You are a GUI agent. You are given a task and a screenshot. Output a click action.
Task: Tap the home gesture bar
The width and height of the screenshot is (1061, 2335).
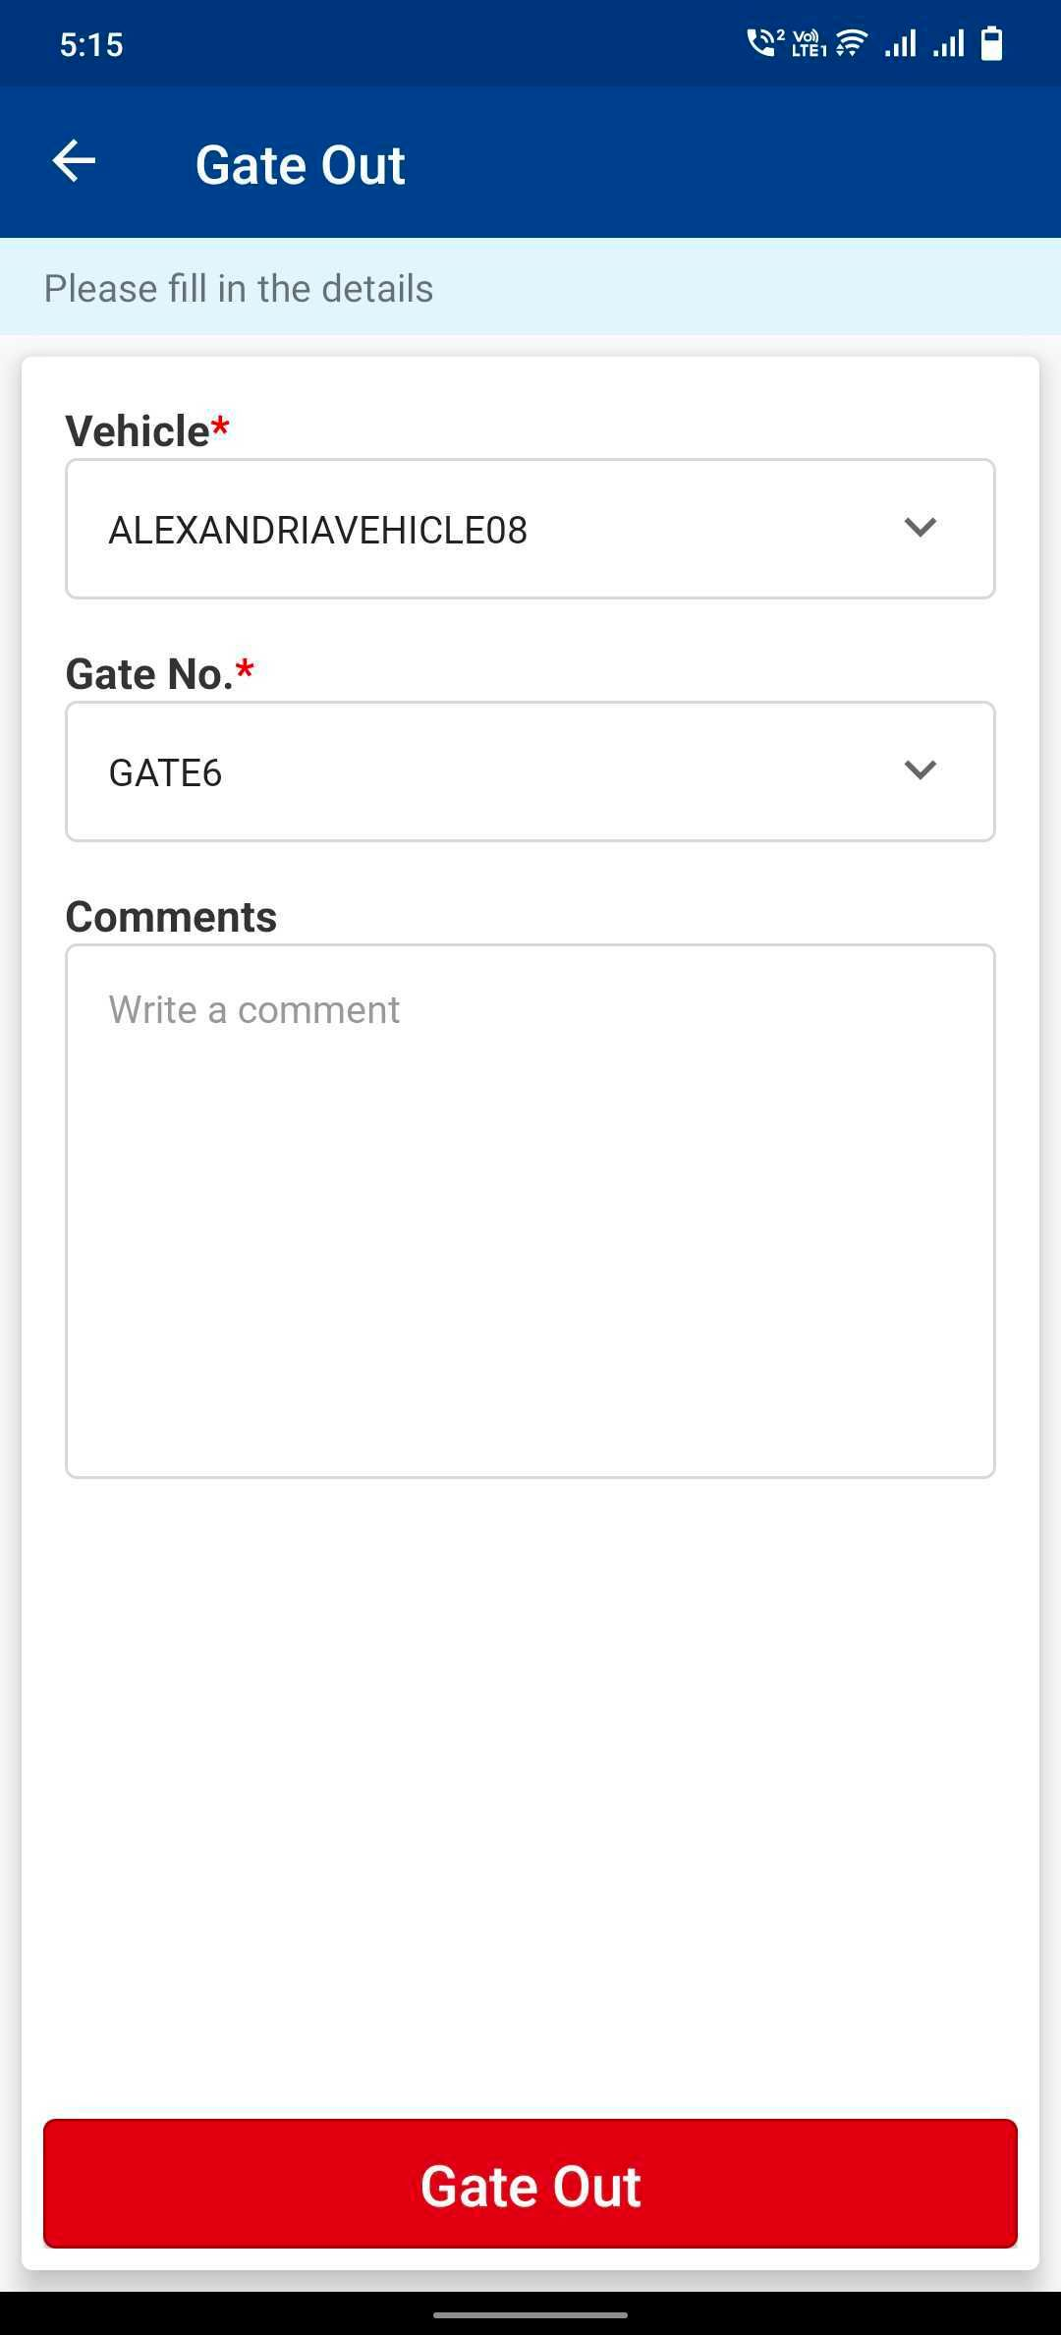tap(530, 2315)
